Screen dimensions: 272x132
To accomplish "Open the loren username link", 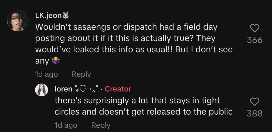I will coord(63,89).
